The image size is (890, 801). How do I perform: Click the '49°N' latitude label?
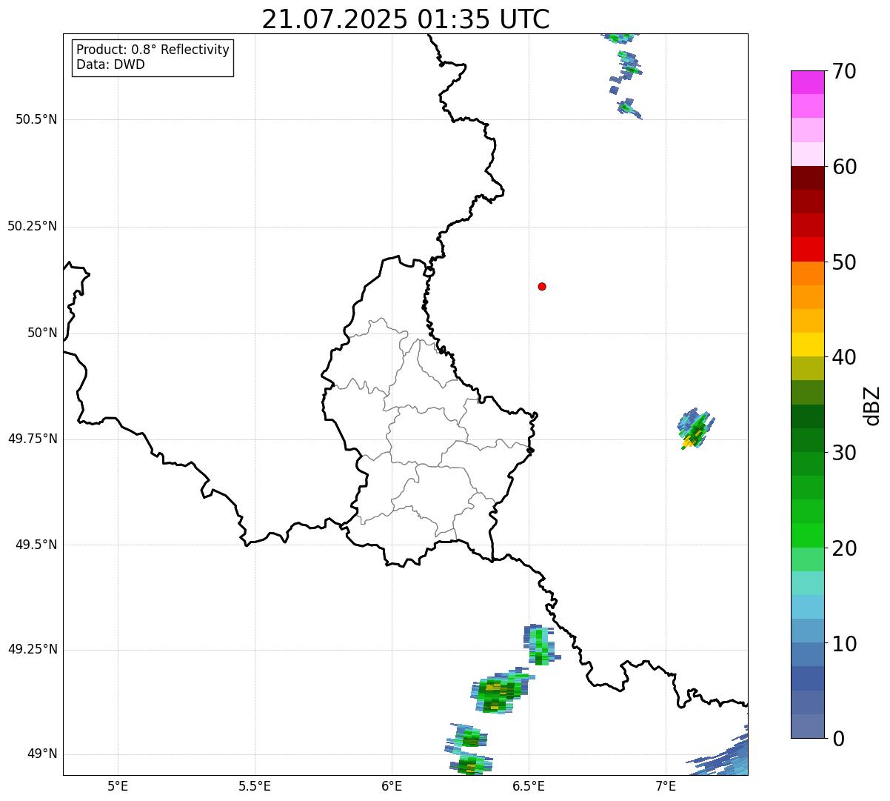(x=43, y=754)
